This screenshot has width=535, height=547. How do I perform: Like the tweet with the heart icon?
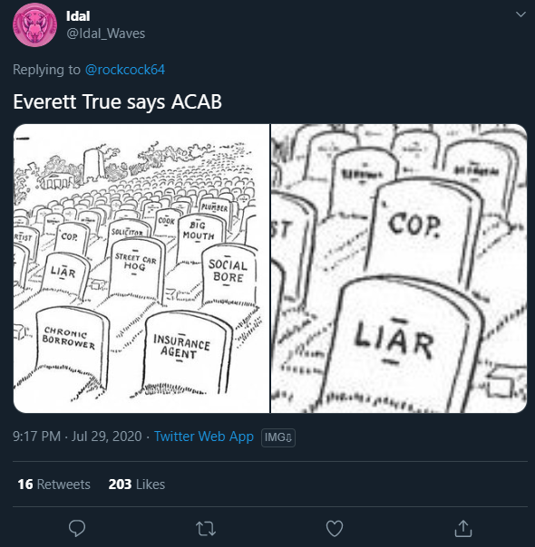(335, 529)
